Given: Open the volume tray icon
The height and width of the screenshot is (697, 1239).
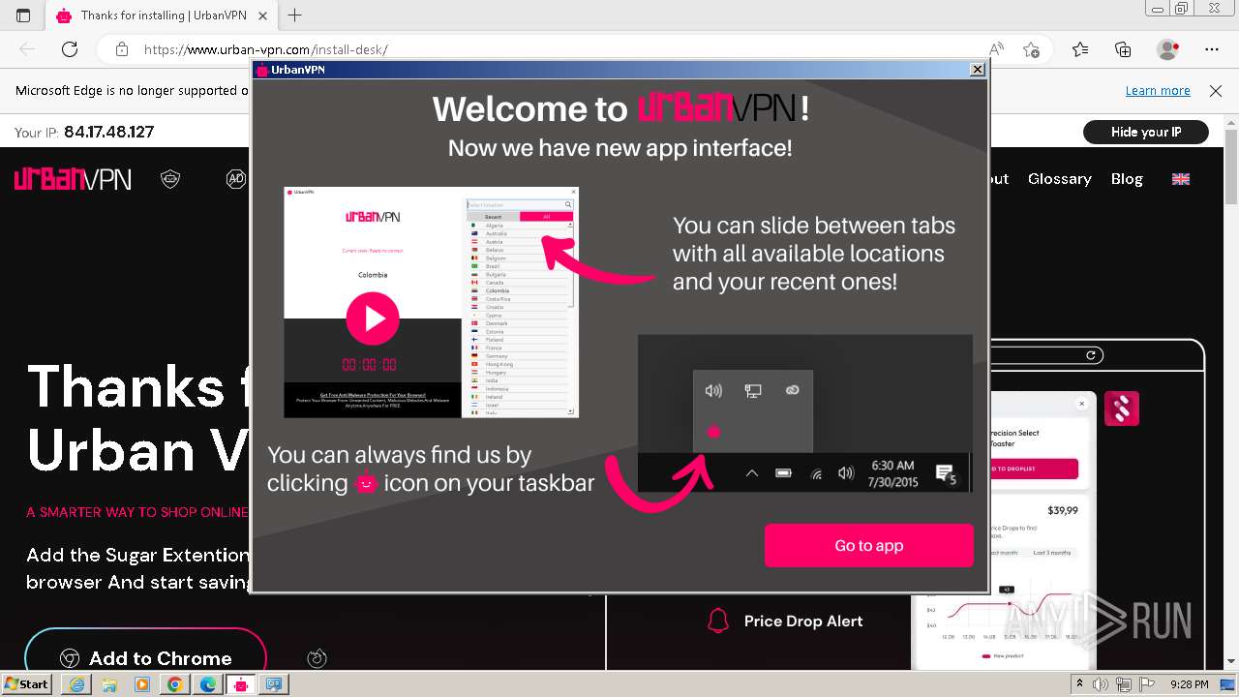Looking at the screenshot, I should (1100, 684).
